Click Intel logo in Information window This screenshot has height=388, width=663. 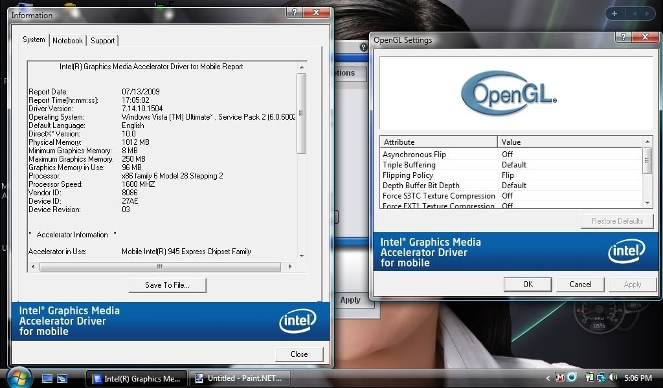tap(298, 321)
